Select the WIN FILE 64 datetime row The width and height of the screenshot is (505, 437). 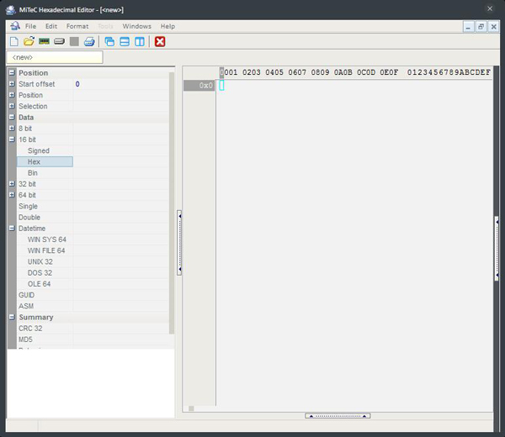(93, 250)
